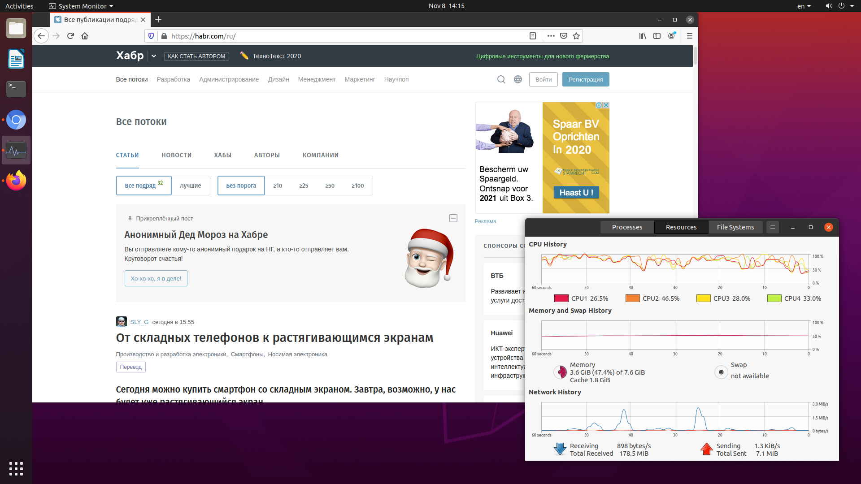Collapse the pinned post with minus icon
The height and width of the screenshot is (484, 861).
click(453, 218)
